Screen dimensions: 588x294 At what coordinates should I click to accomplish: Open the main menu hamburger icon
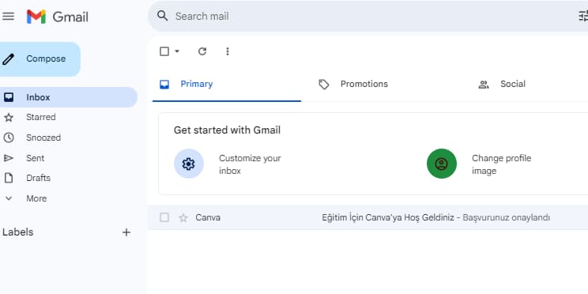(x=8, y=16)
